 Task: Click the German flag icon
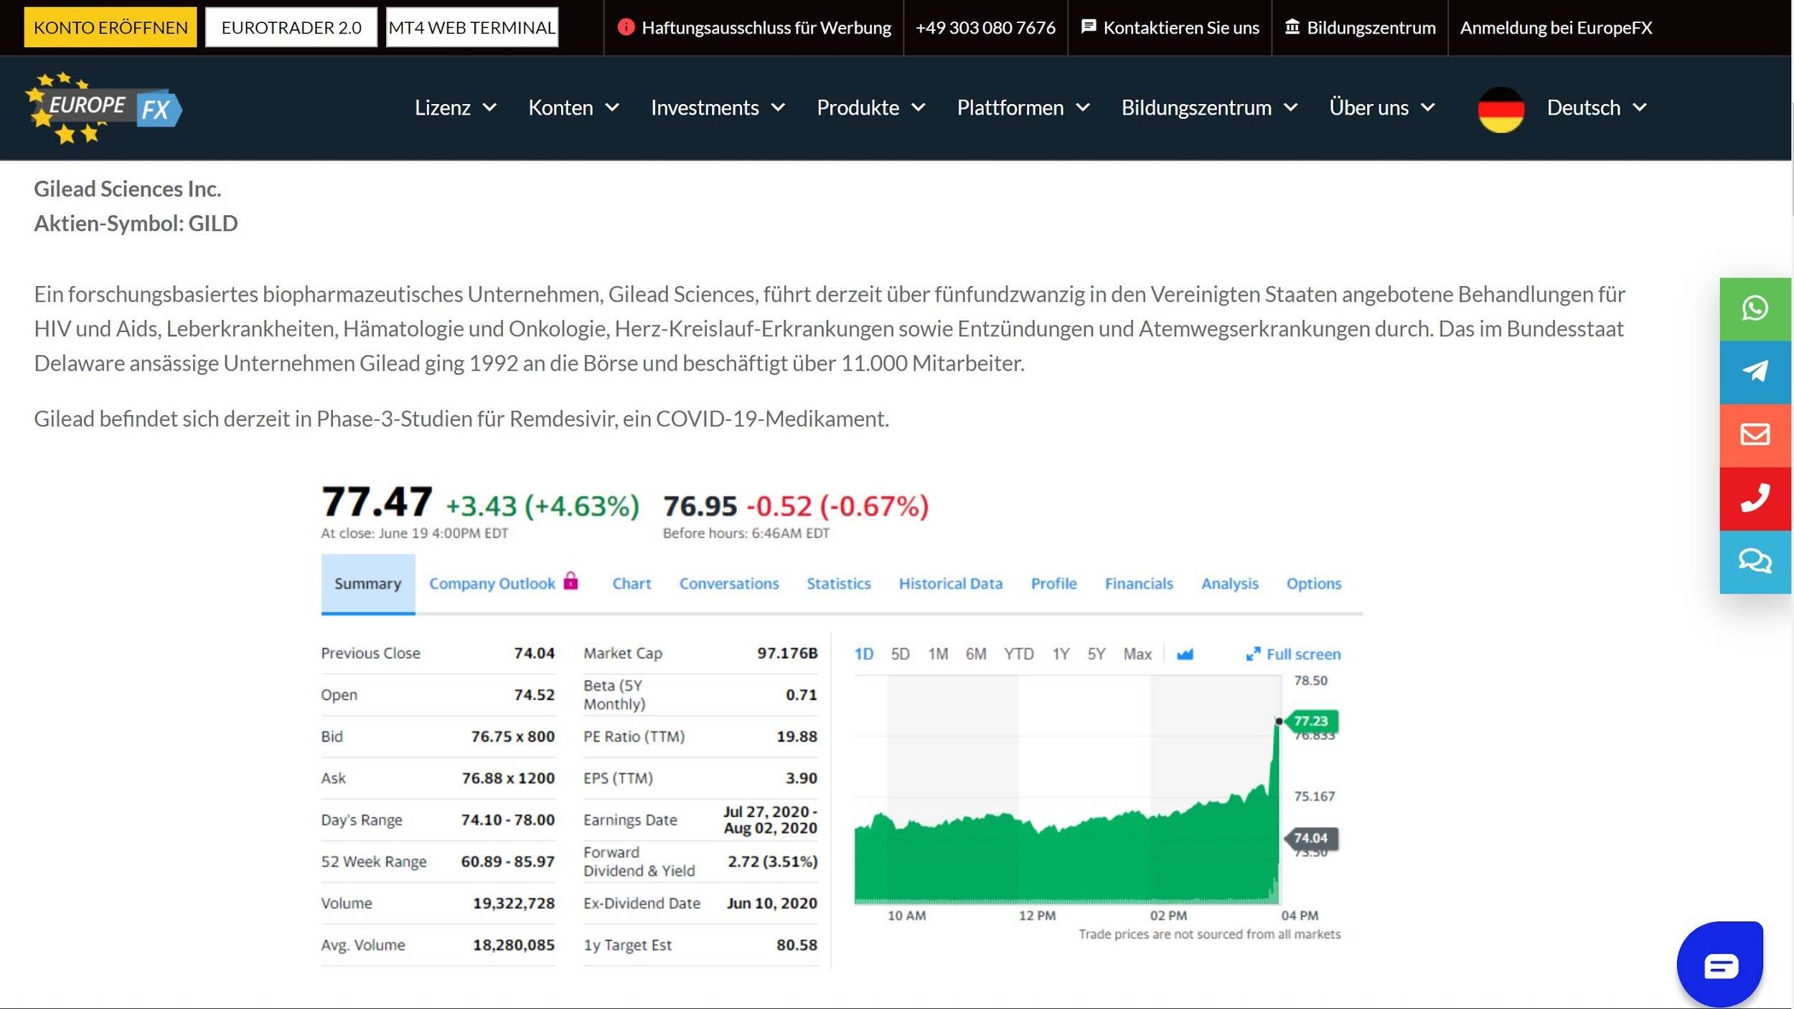pos(1501,109)
